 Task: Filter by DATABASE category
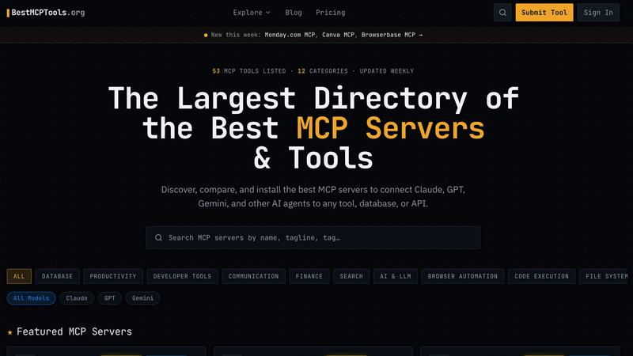[57, 276]
